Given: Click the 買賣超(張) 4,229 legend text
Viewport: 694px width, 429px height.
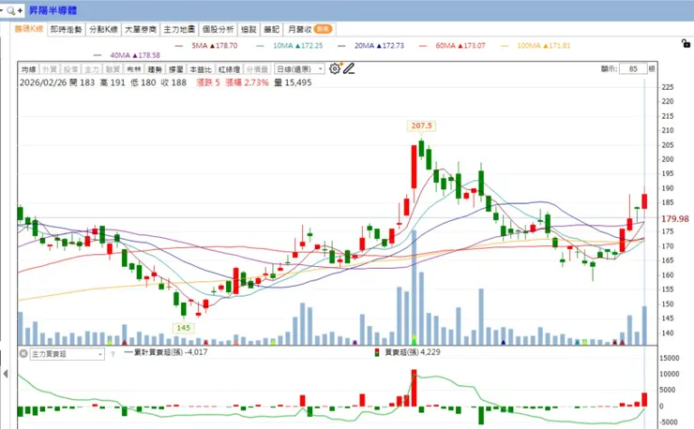Looking at the screenshot, I should pyautogui.click(x=413, y=352).
